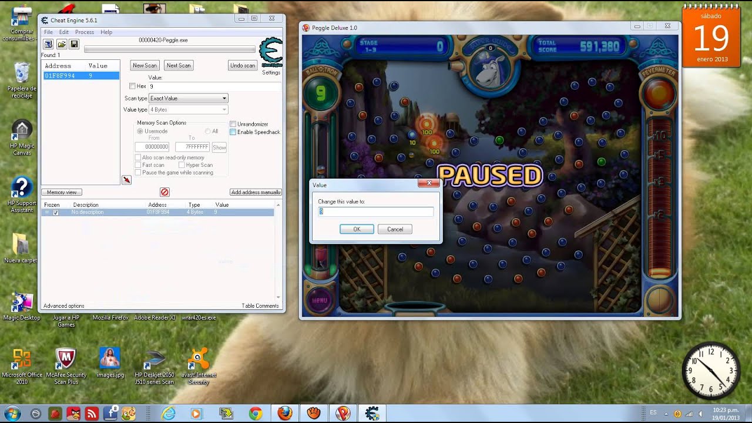Click the save floppy disk icon in Cheat Engine
This screenshot has width=752, height=423.
click(x=74, y=44)
